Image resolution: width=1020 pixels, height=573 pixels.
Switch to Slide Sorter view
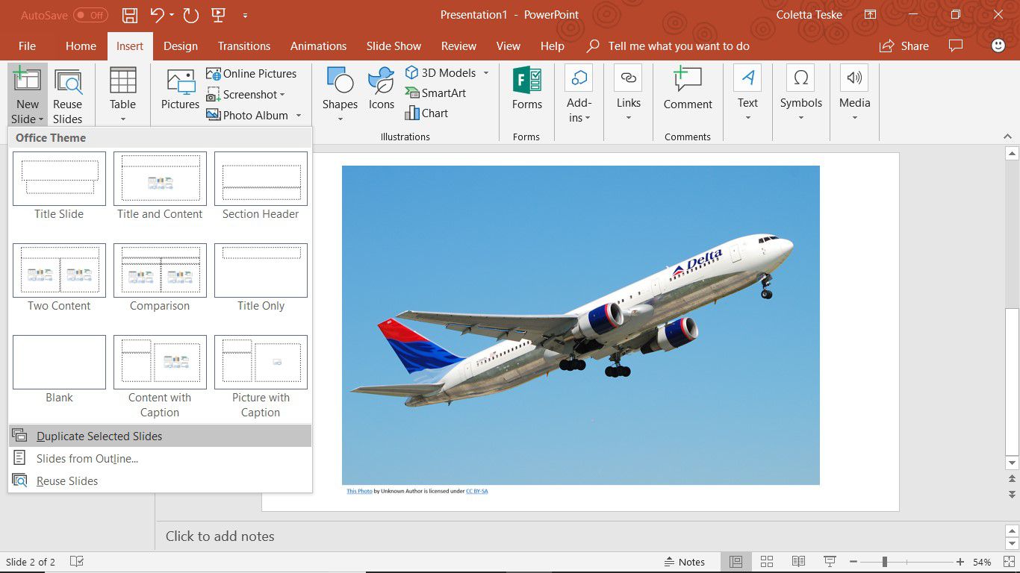(x=767, y=562)
